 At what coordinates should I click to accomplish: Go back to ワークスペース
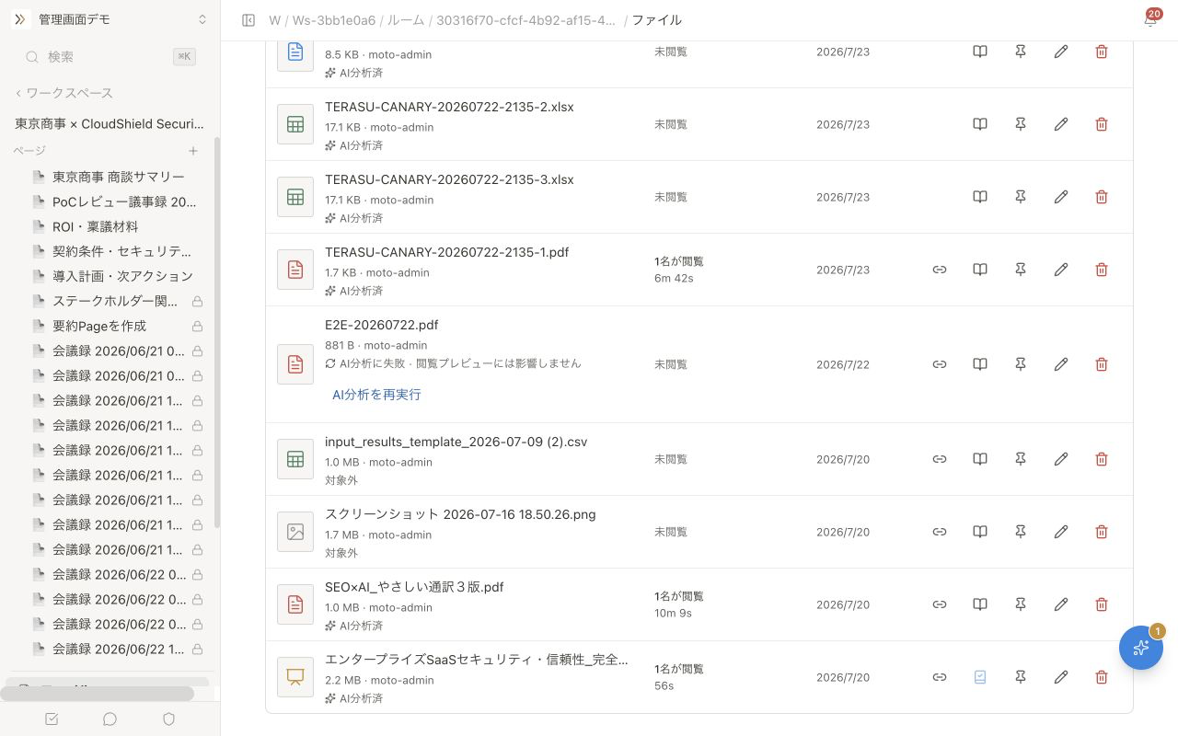point(64,93)
